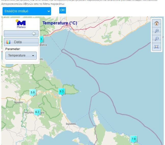Select the 7.9 temperature station marker

click(133, 139)
